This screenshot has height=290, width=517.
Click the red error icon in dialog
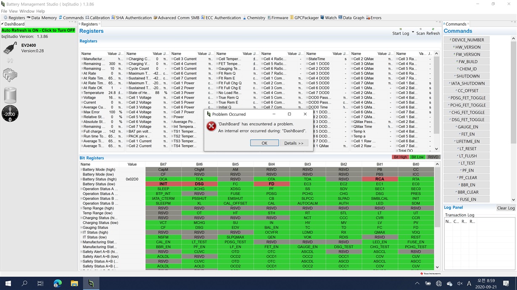(x=211, y=126)
